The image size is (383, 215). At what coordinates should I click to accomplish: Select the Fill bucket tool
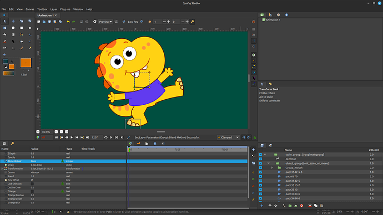[22, 42]
